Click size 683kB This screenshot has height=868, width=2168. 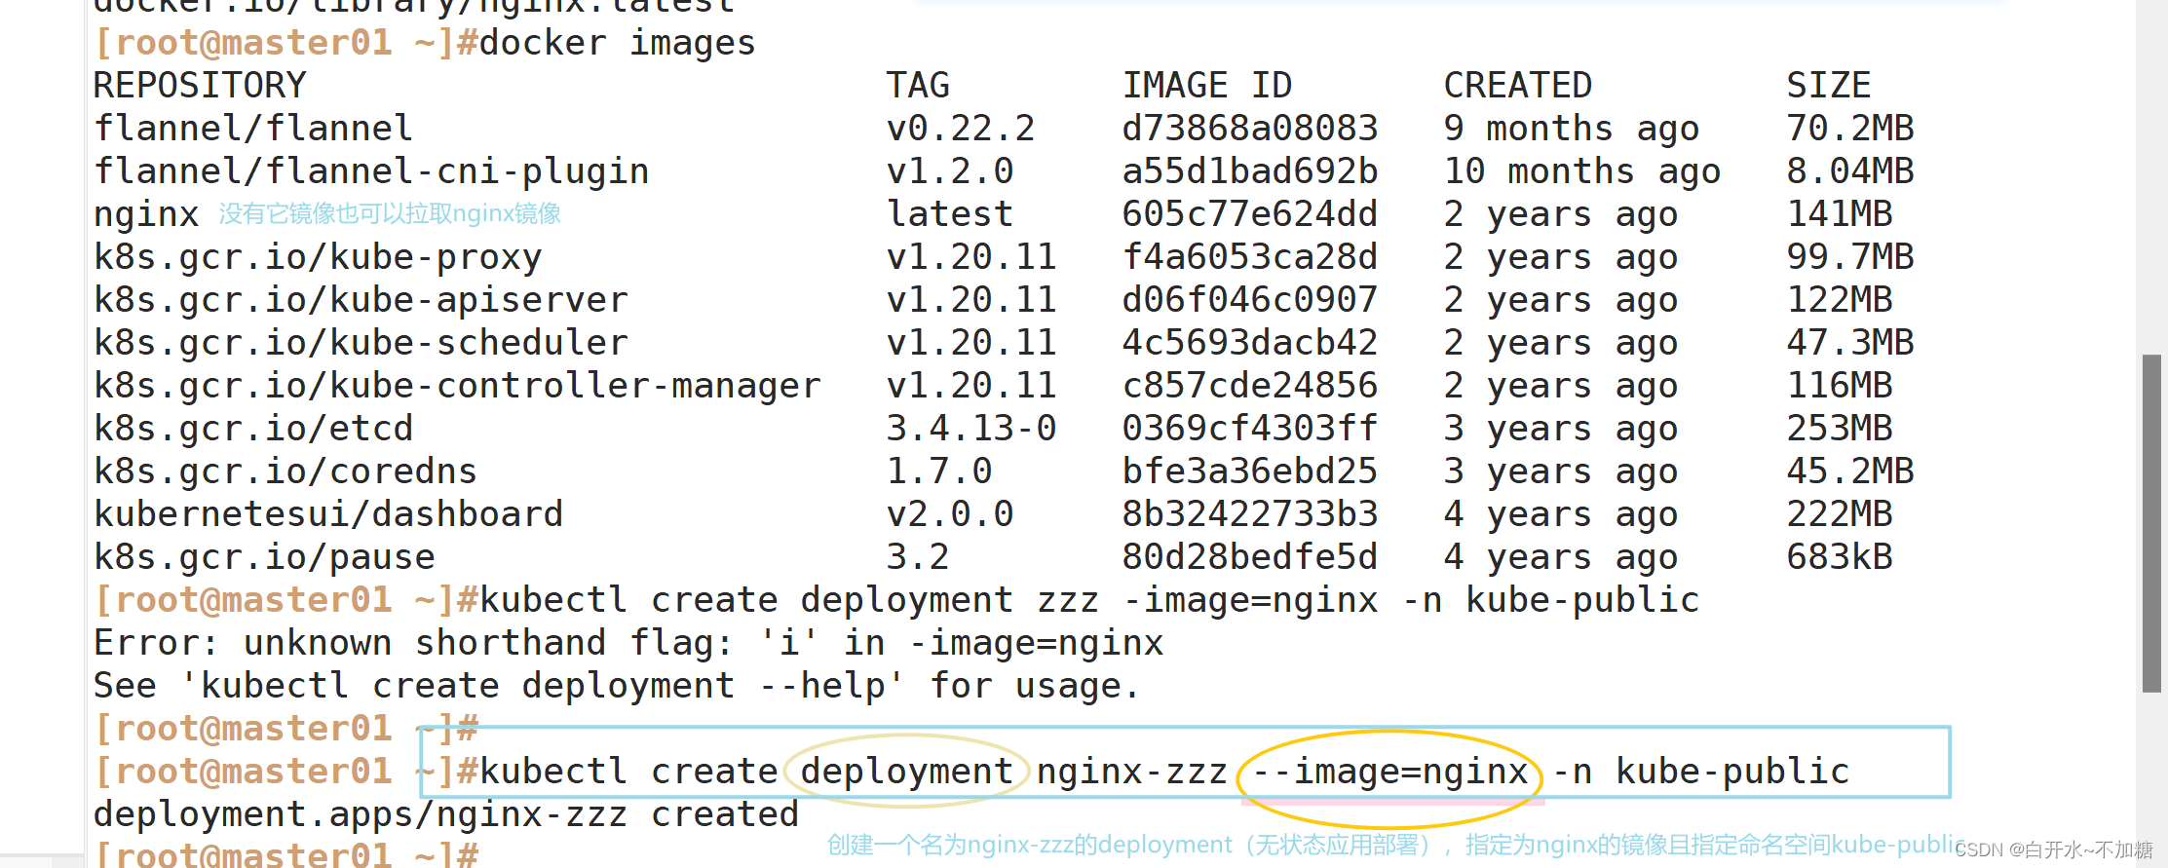[1840, 557]
